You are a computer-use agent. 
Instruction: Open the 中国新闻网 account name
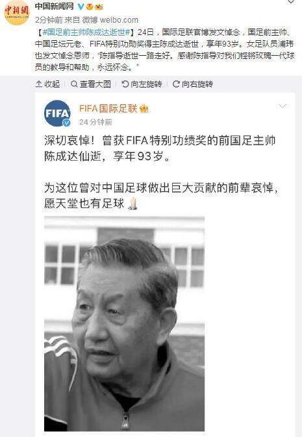55,6
